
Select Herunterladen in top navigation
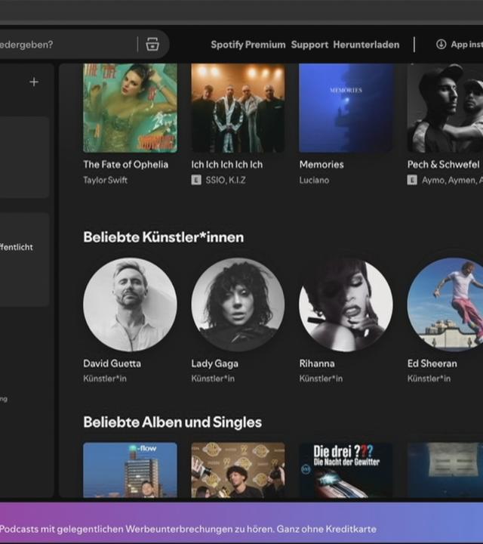tap(366, 45)
